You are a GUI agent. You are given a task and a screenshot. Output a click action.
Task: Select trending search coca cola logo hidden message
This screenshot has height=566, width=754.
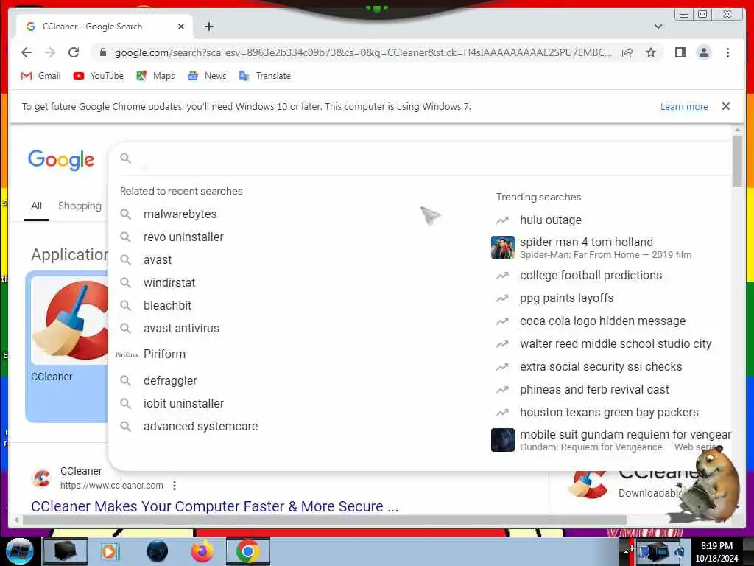(x=602, y=321)
